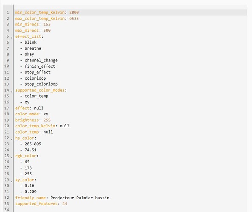Image resolution: width=252 pixels, height=212 pixels.
Task: Collapse the effect_list fold arrow
Action: pos(11,38)
